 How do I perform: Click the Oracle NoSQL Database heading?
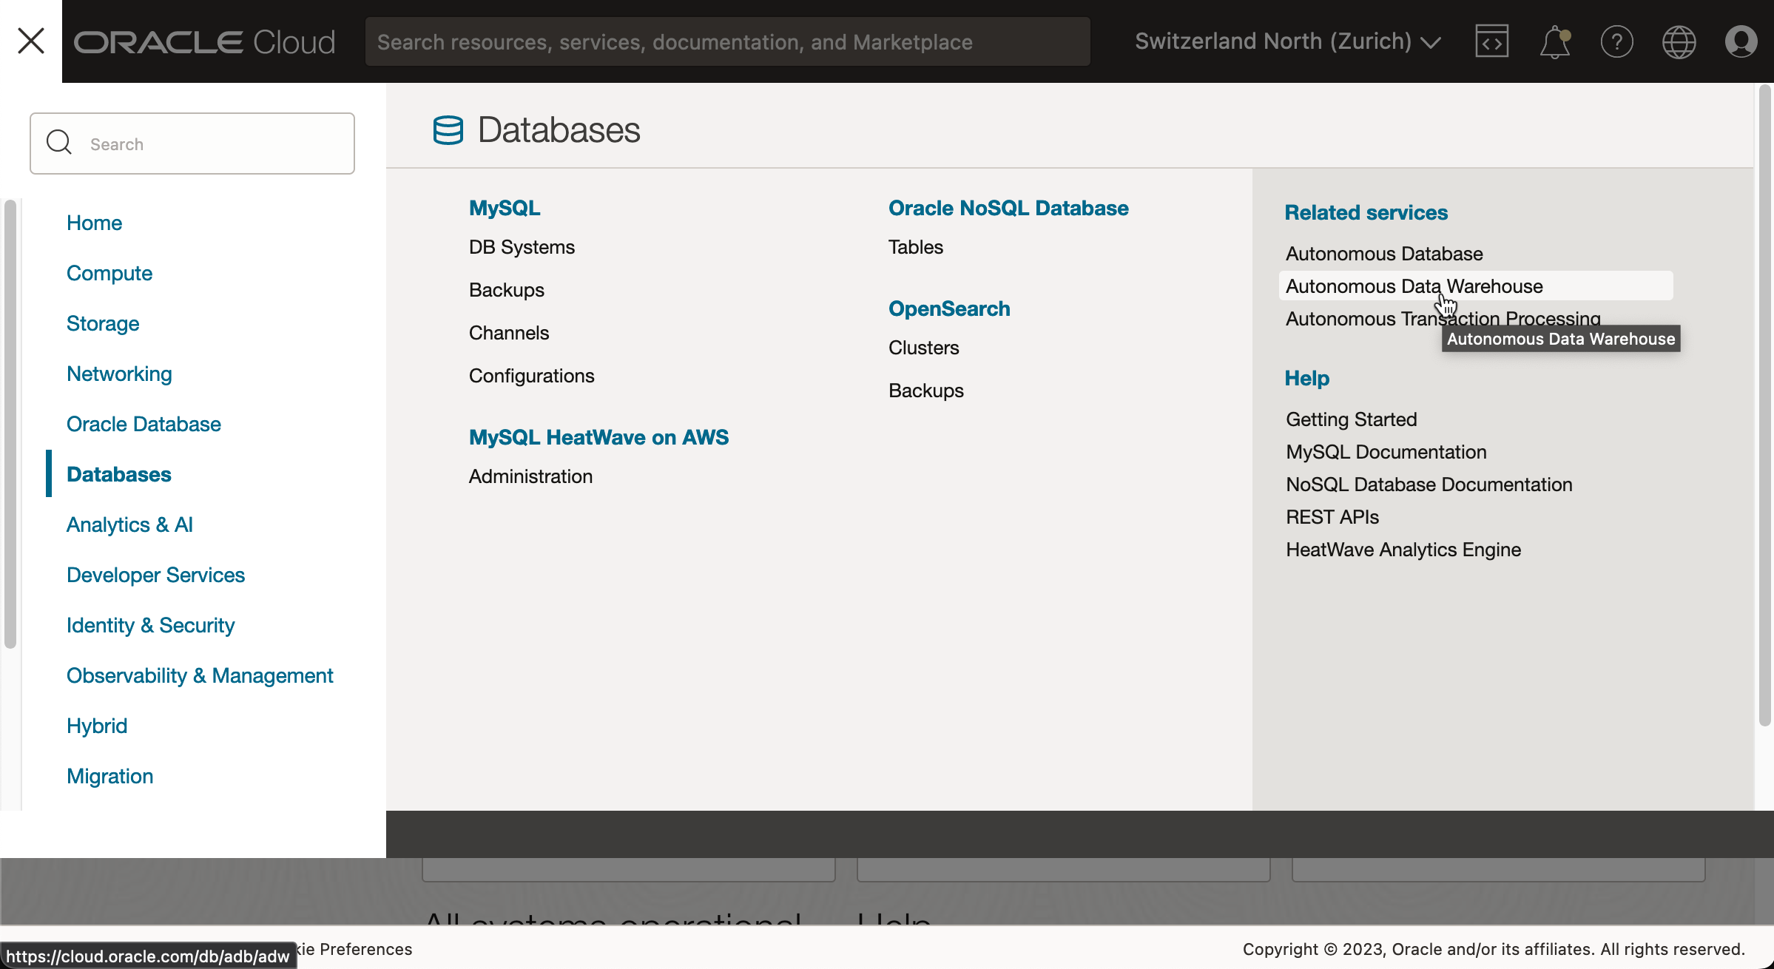1008,208
